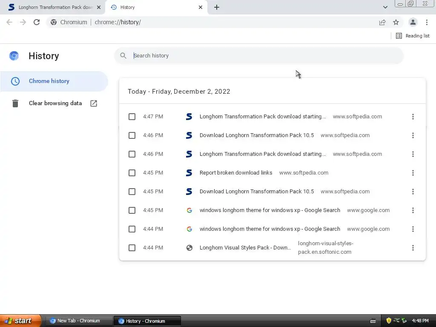Click the network connection tray icon
This screenshot has height=327, width=436.
(x=397, y=320)
